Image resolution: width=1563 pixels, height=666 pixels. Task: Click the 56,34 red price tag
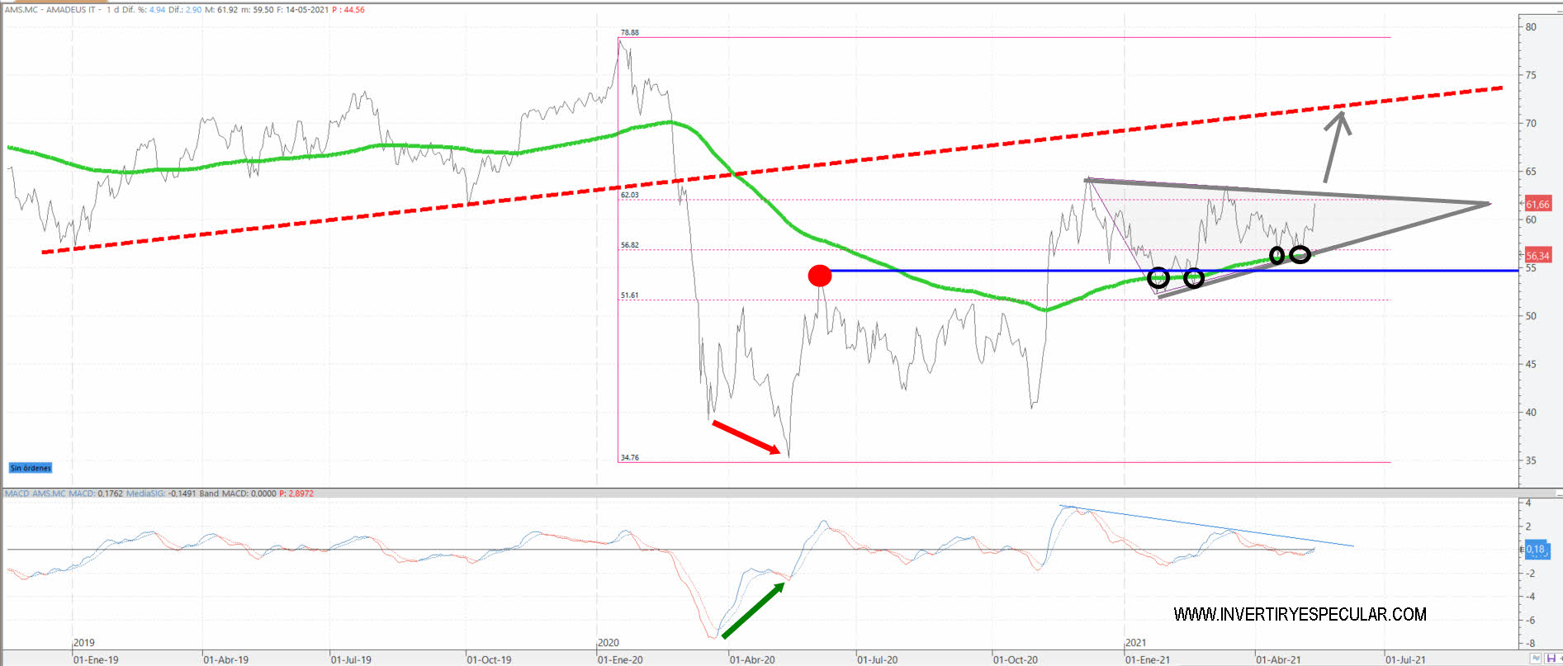[x=1537, y=256]
